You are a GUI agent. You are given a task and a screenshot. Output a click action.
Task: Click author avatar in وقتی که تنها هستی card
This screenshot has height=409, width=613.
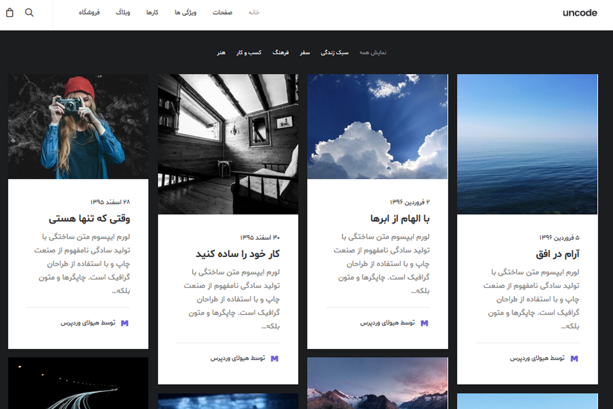tap(125, 323)
